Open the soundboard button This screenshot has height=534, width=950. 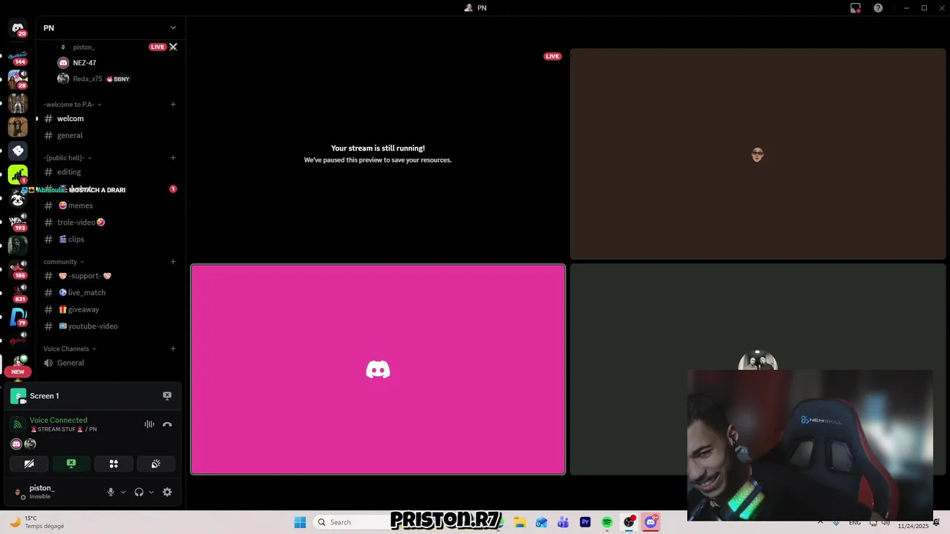point(156,464)
